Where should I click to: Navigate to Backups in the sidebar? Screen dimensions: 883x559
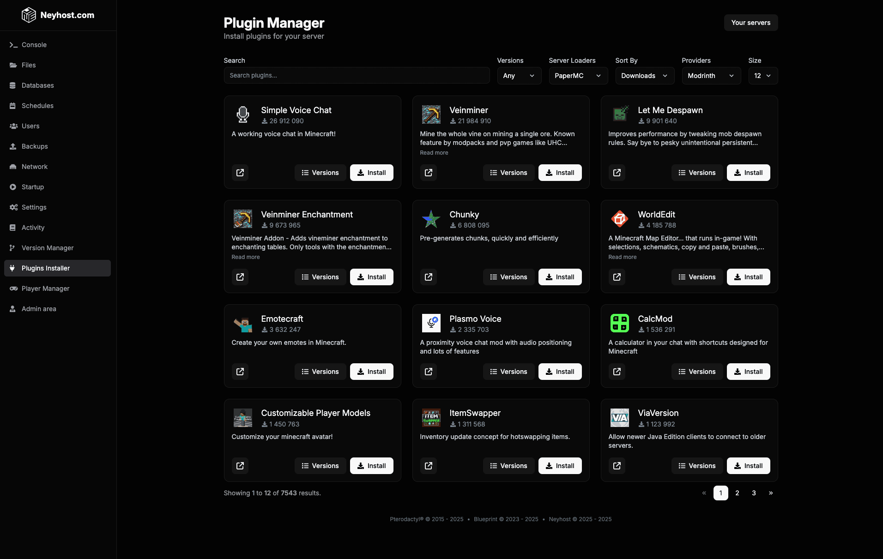click(35, 146)
